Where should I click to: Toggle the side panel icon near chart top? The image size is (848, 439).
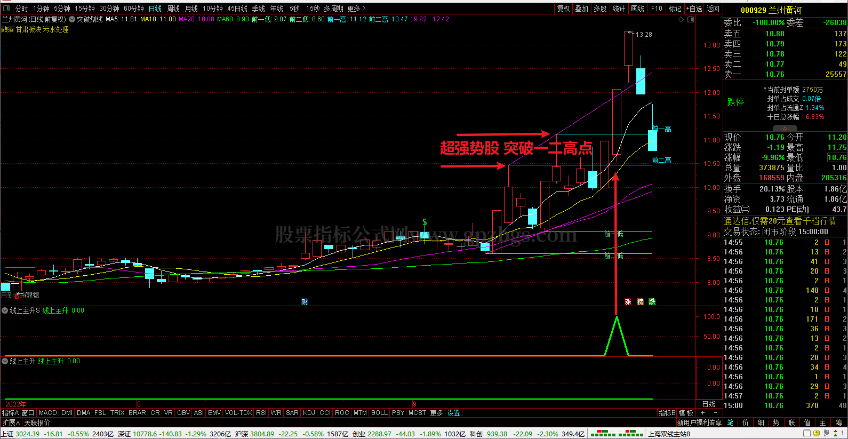point(691,19)
